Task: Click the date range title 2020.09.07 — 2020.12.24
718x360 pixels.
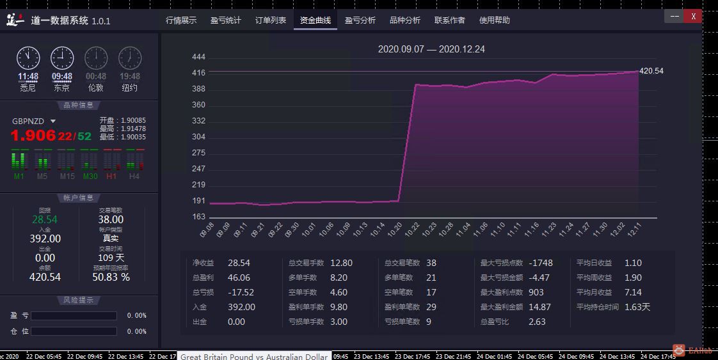Action: 431,49
